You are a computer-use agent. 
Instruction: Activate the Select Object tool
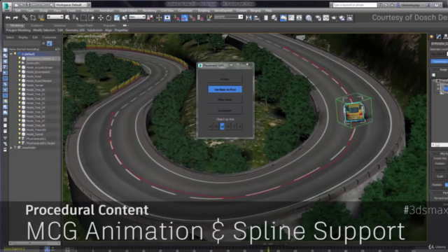point(67,18)
